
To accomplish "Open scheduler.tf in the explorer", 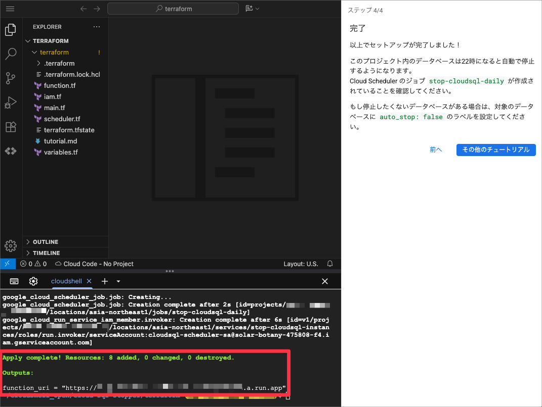I will (62, 119).
